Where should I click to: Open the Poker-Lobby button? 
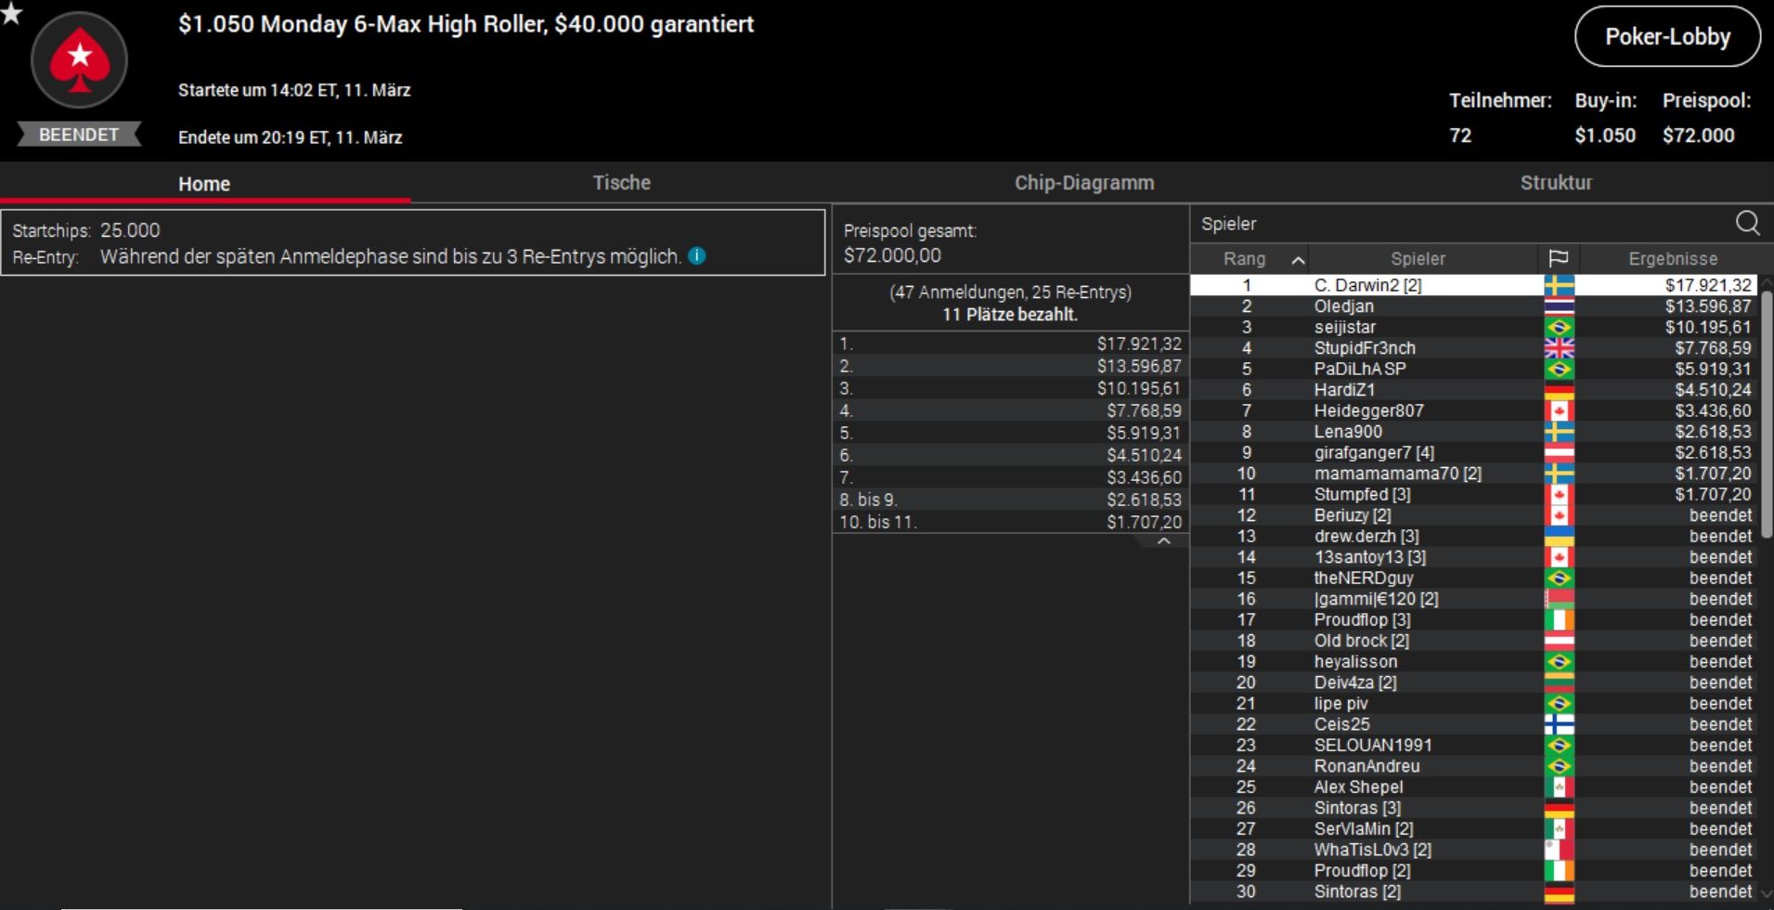1667,37
